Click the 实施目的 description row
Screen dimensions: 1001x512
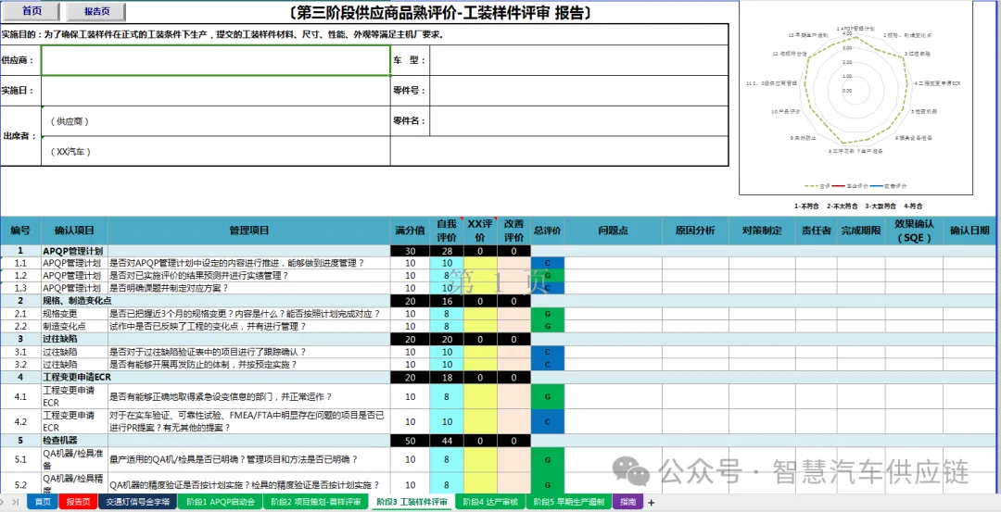click(x=364, y=34)
